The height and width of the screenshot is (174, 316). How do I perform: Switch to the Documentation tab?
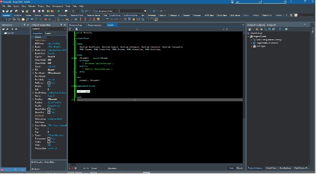coord(95,25)
